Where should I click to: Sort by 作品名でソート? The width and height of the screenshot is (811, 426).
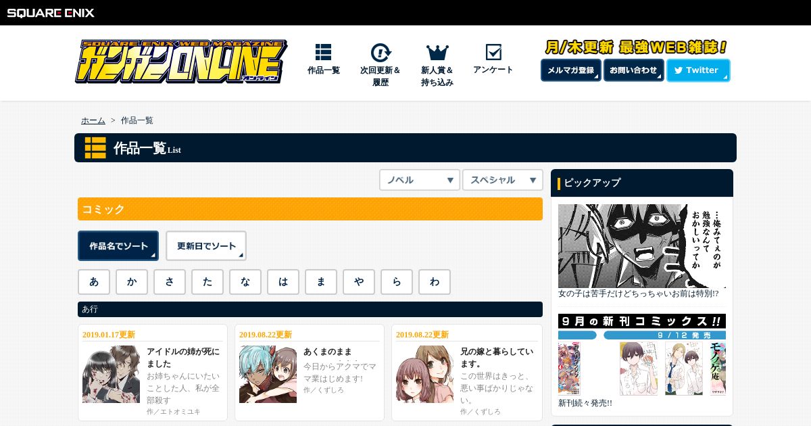coord(118,246)
